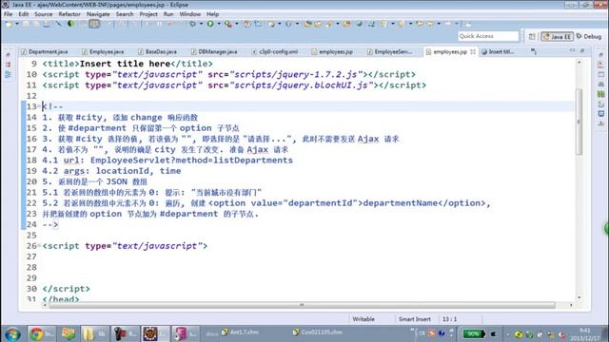Switch to the Debug perspective

click(x=589, y=36)
